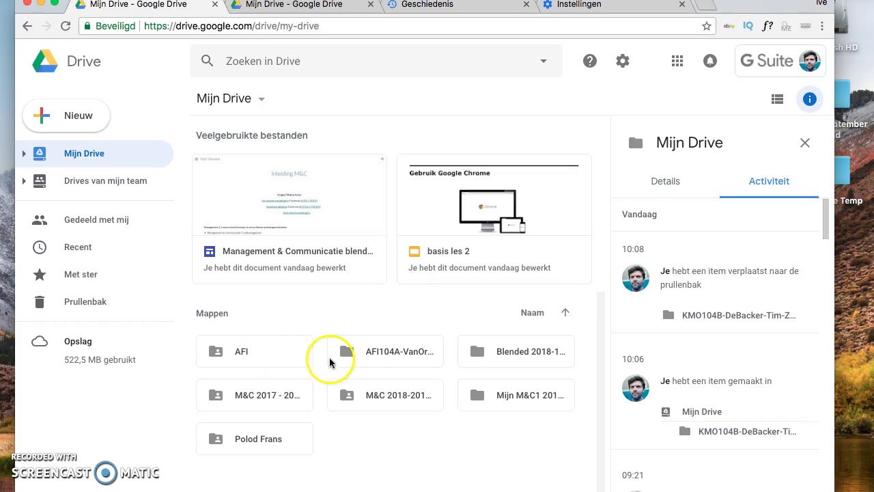Click the Opslag cloud storage entry
This screenshot has width=874, height=492.
pos(78,341)
